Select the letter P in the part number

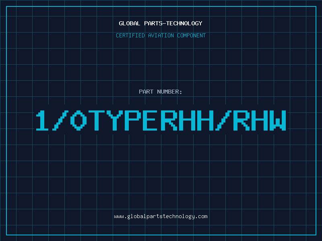133,120
